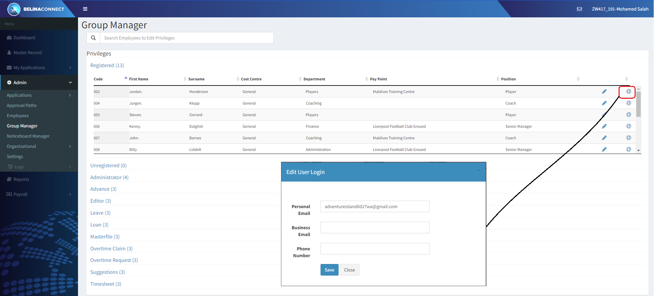Viewport: 654px width, 296px height.
Task: Open Master Record in sidebar
Action: pos(39,53)
